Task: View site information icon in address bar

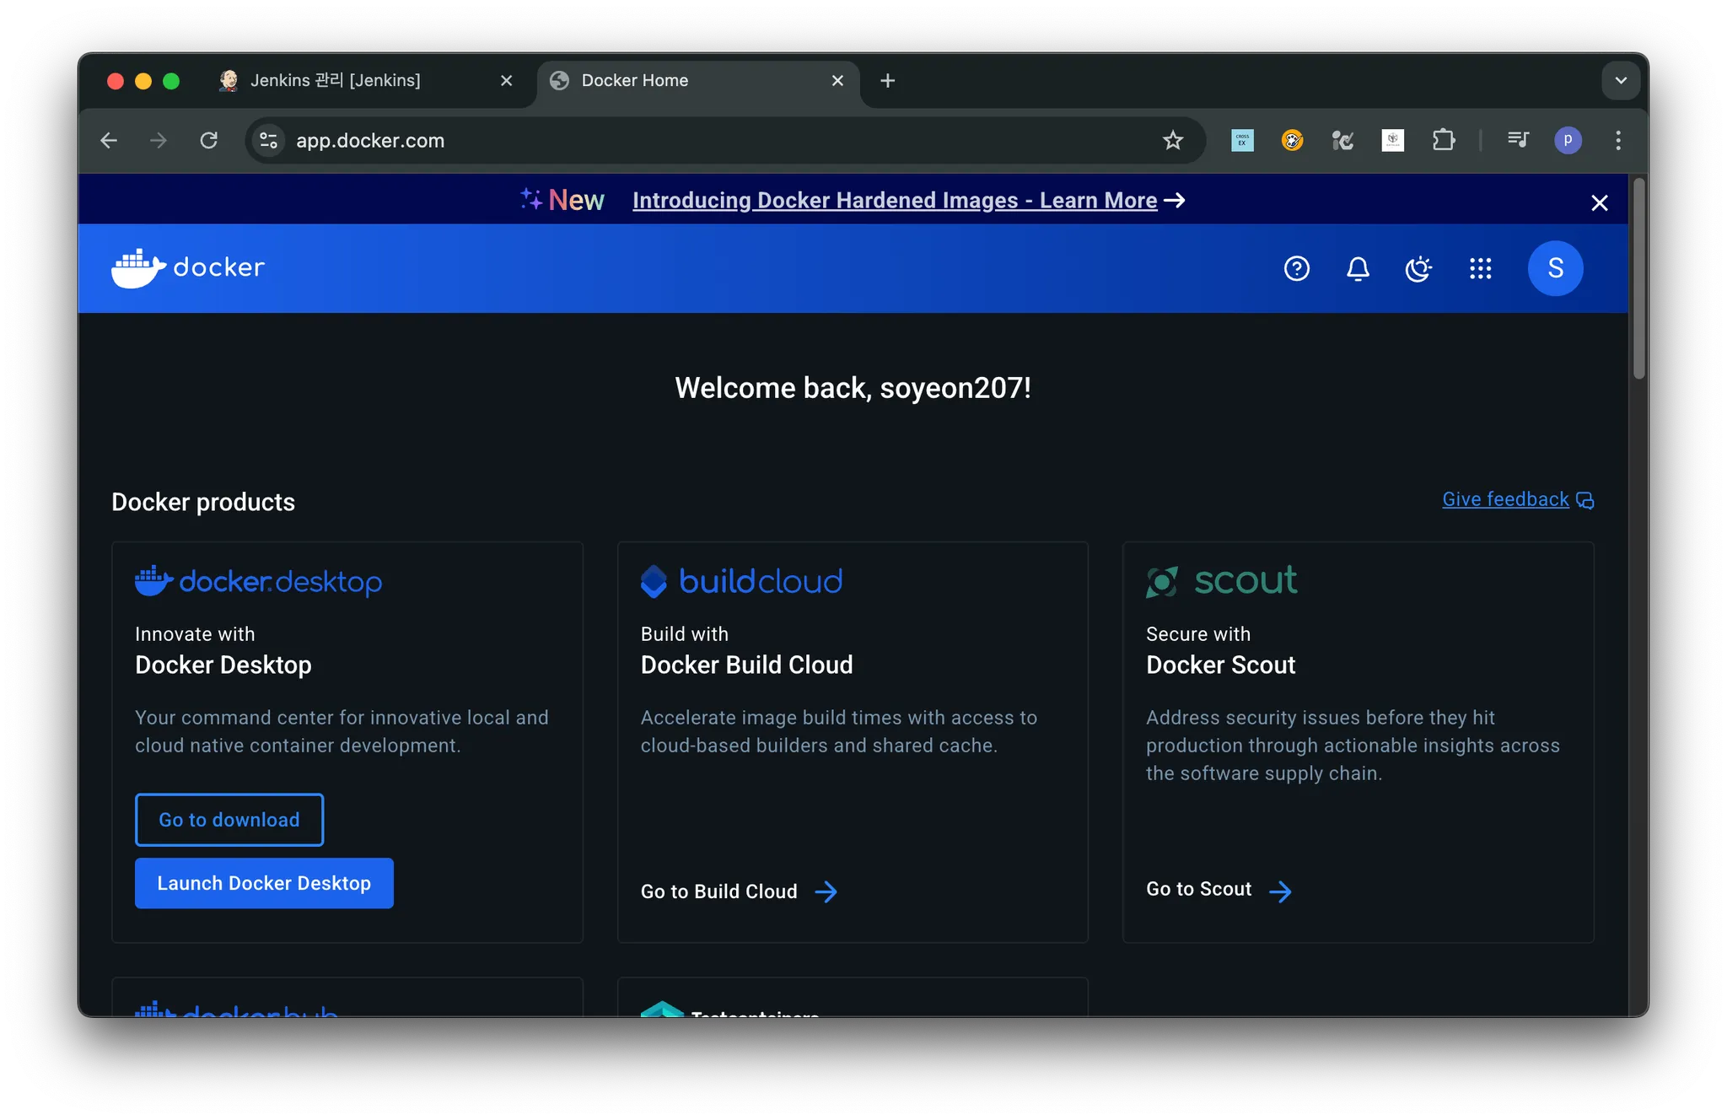Action: pyautogui.click(x=268, y=140)
